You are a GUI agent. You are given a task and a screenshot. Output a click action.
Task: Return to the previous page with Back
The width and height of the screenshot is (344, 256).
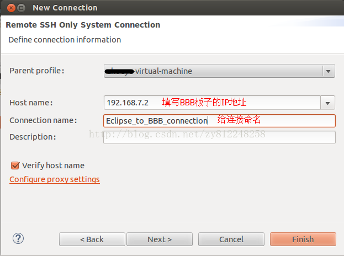point(92,239)
